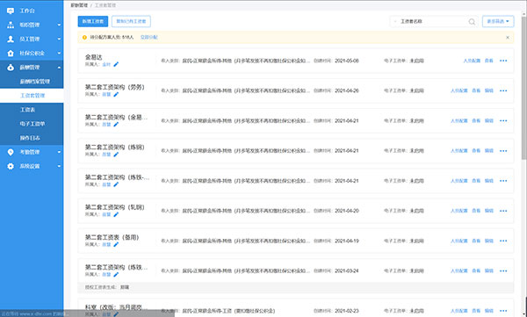Click 人员配置 for 第二套工资架构（轧钢）
The height and width of the screenshot is (317, 527).
(459, 211)
